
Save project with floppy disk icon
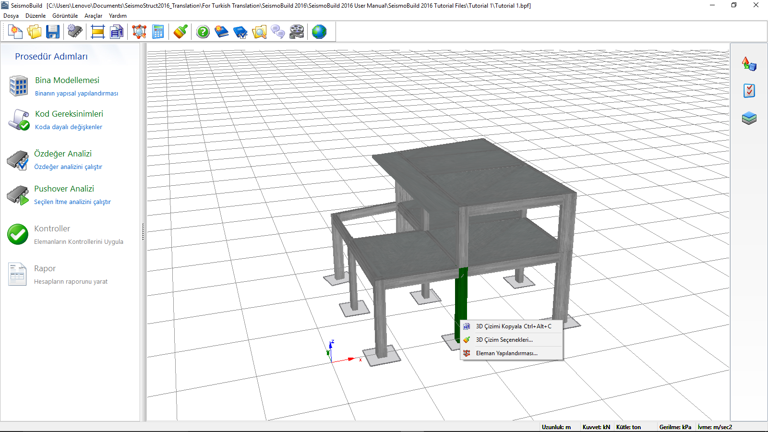(53, 32)
